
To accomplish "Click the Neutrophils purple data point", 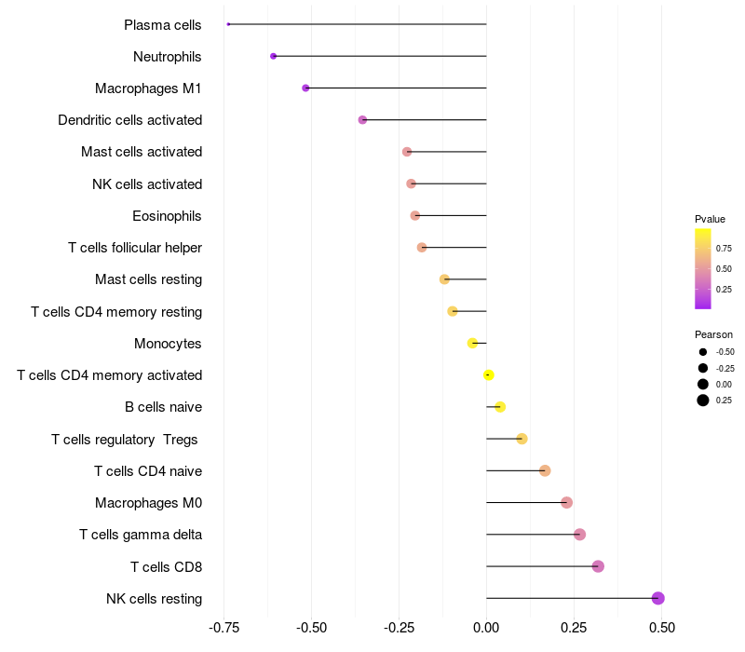I will tap(273, 56).
